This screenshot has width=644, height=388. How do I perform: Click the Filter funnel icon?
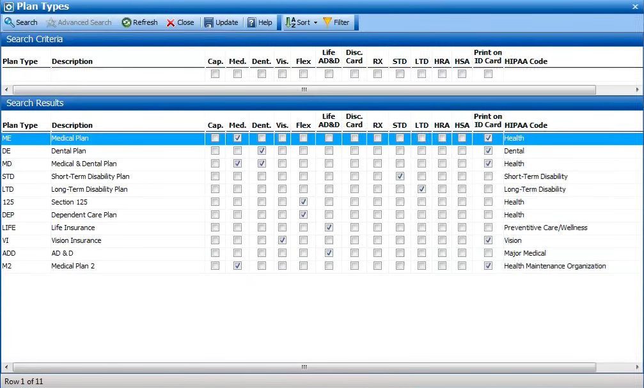click(327, 22)
